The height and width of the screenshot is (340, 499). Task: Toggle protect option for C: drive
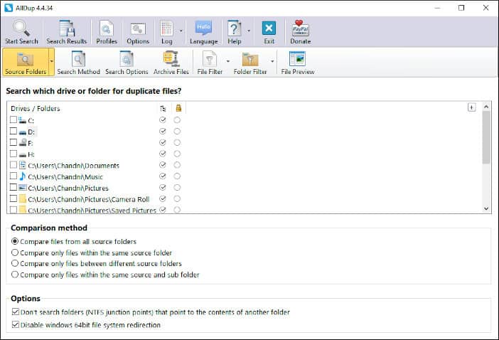point(177,119)
